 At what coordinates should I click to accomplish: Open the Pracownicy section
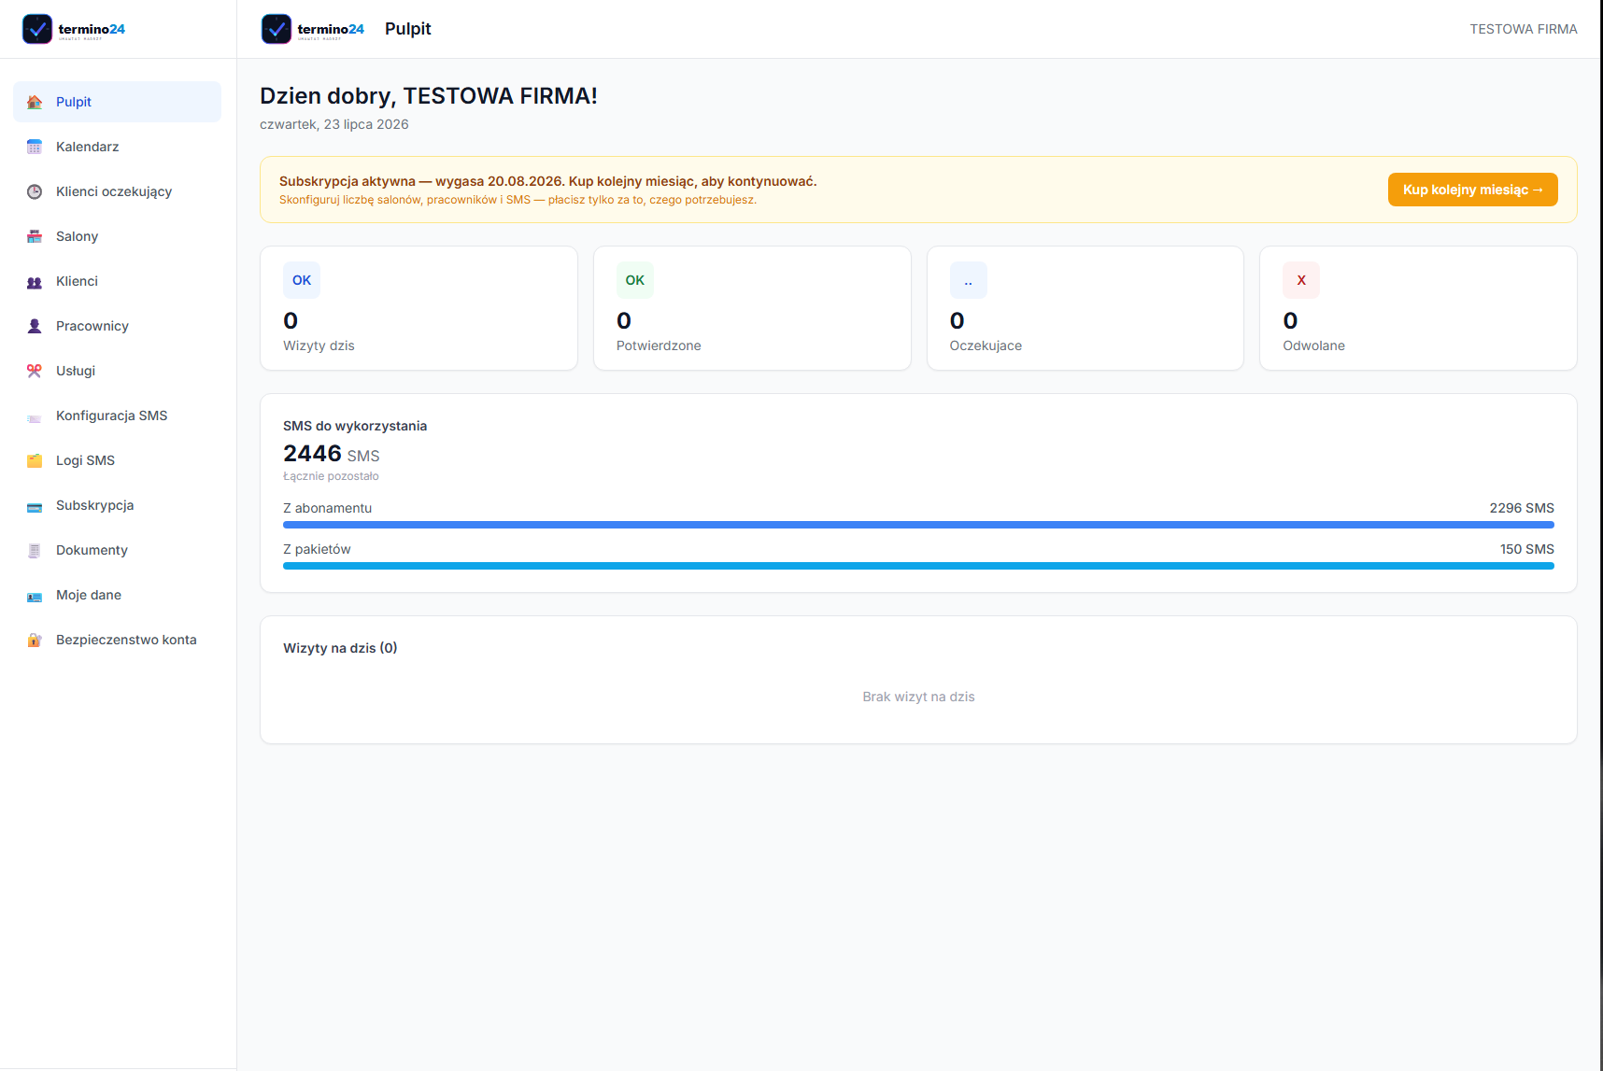(117, 326)
